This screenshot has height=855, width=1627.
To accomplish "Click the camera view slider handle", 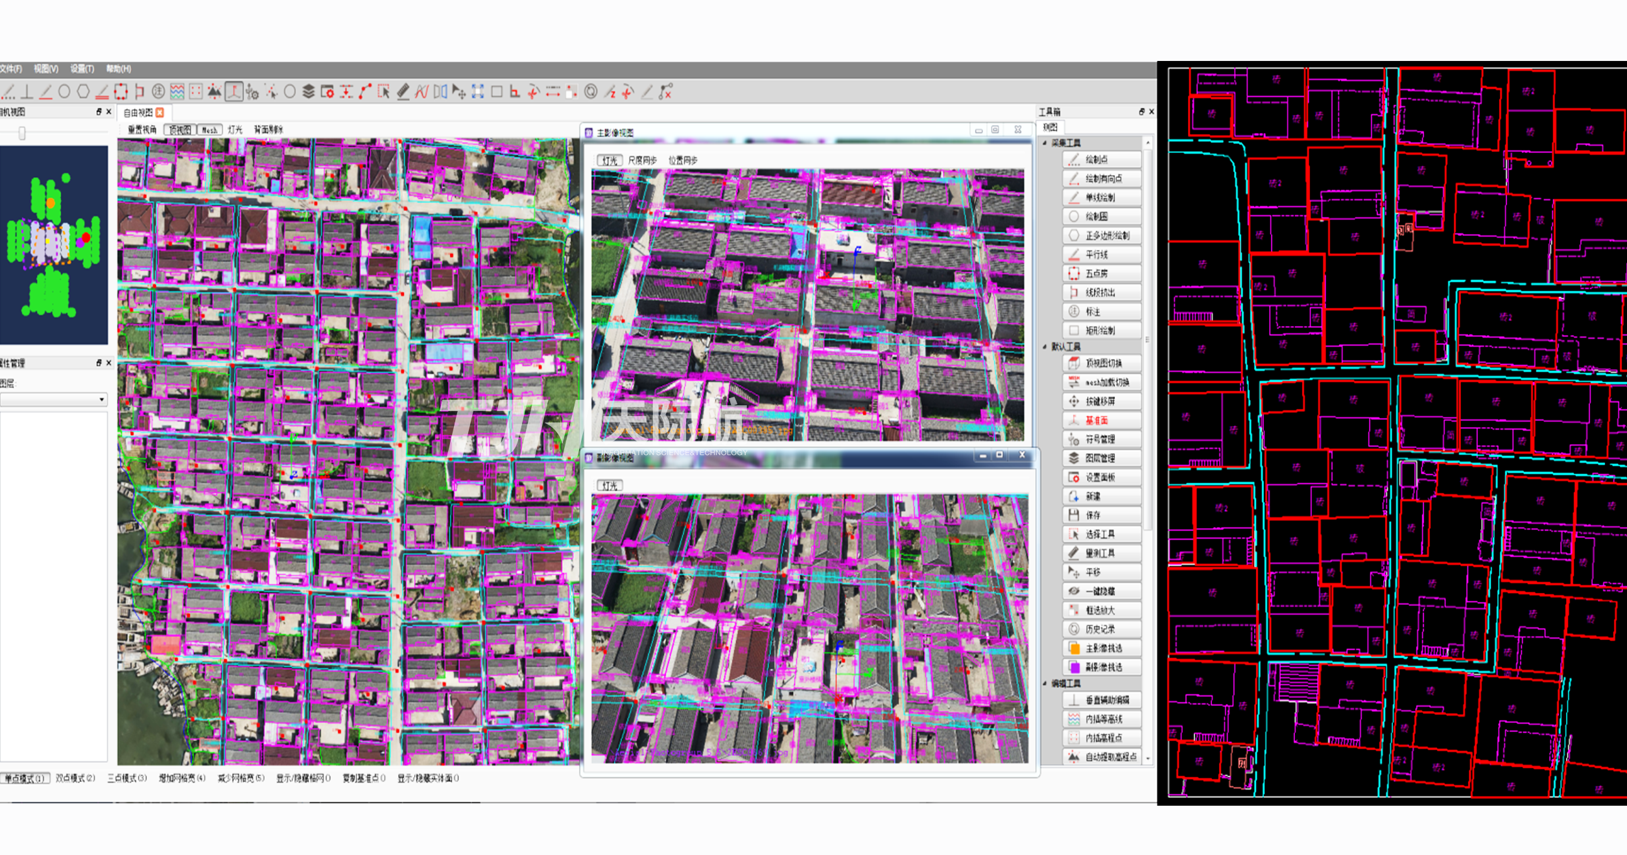I will click(22, 134).
